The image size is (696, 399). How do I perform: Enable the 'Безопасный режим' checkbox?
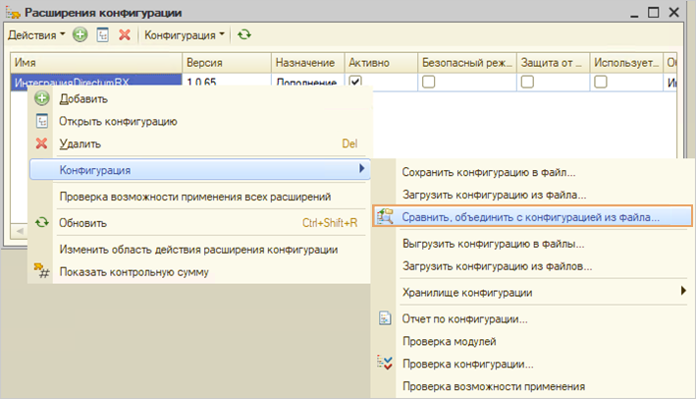[x=429, y=83]
